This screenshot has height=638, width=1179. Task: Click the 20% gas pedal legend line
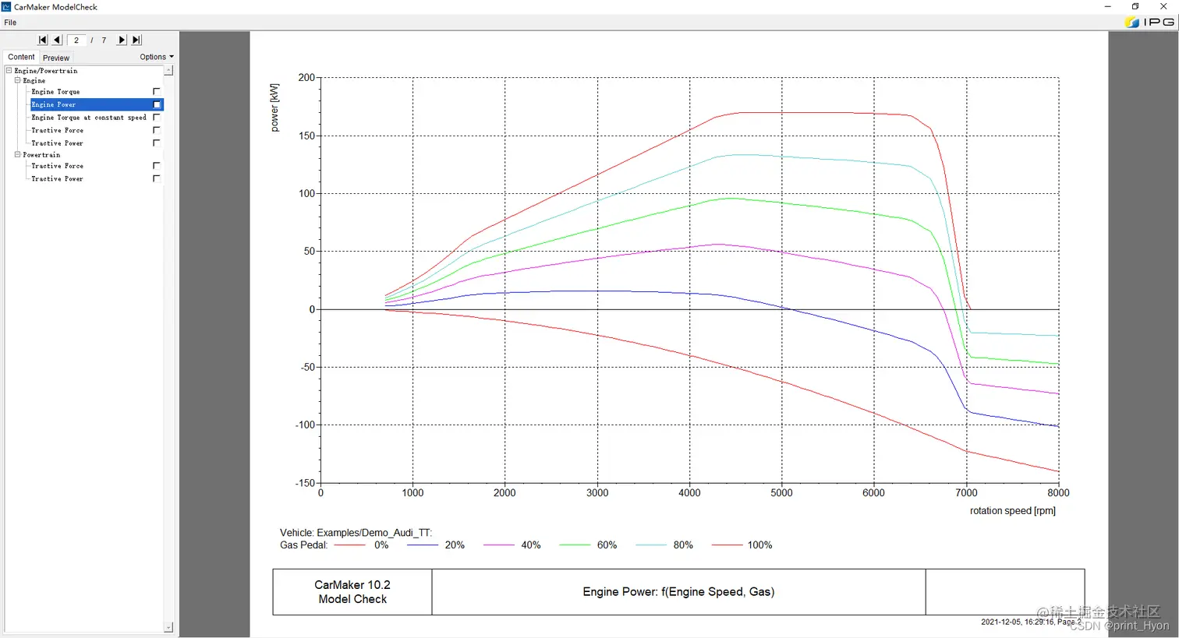tap(422, 545)
